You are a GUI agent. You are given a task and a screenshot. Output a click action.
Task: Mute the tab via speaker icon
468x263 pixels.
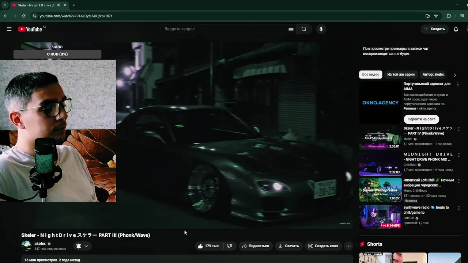click(59, 5)
